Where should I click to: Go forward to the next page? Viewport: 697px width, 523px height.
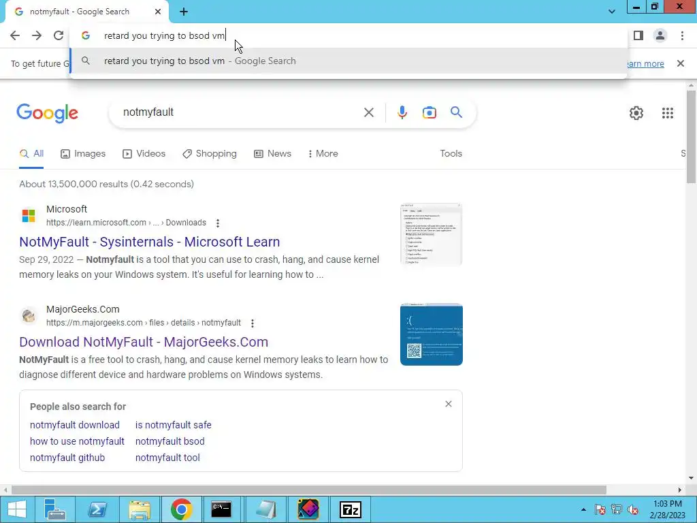(x=37, y=35)
